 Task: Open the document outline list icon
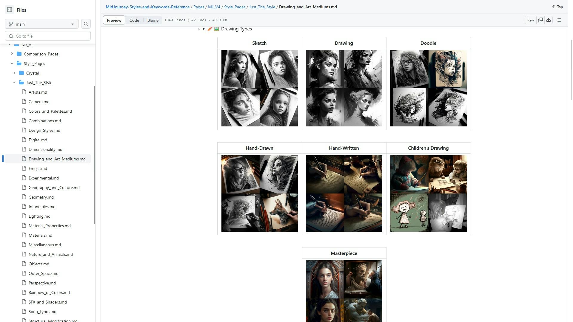[x=559, y=20]
